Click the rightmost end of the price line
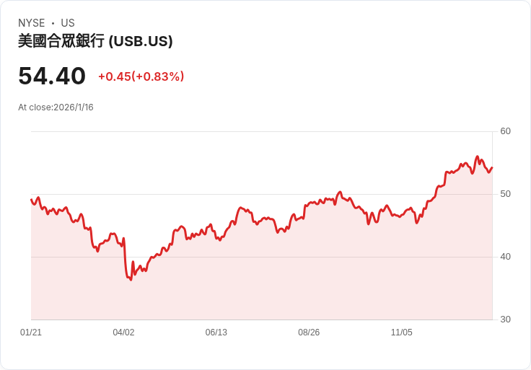Screen dimensions: 531x370 [x=491, y=168]
